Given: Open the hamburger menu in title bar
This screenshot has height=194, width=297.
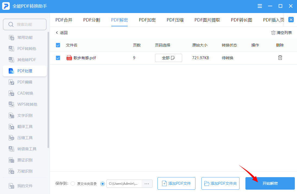Looking at the screenshot, I should pyautogui.click(x=260, y=6).
